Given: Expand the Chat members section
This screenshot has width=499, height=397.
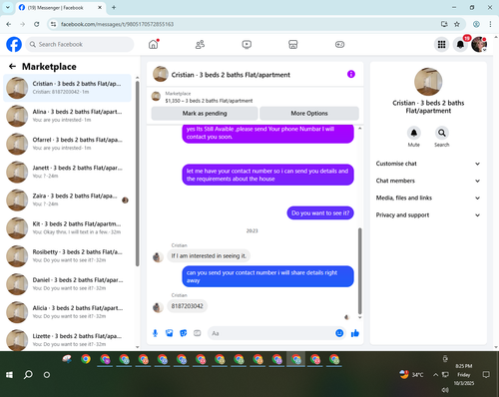Looking at the screenshot, I should click(x=428, y=181).
